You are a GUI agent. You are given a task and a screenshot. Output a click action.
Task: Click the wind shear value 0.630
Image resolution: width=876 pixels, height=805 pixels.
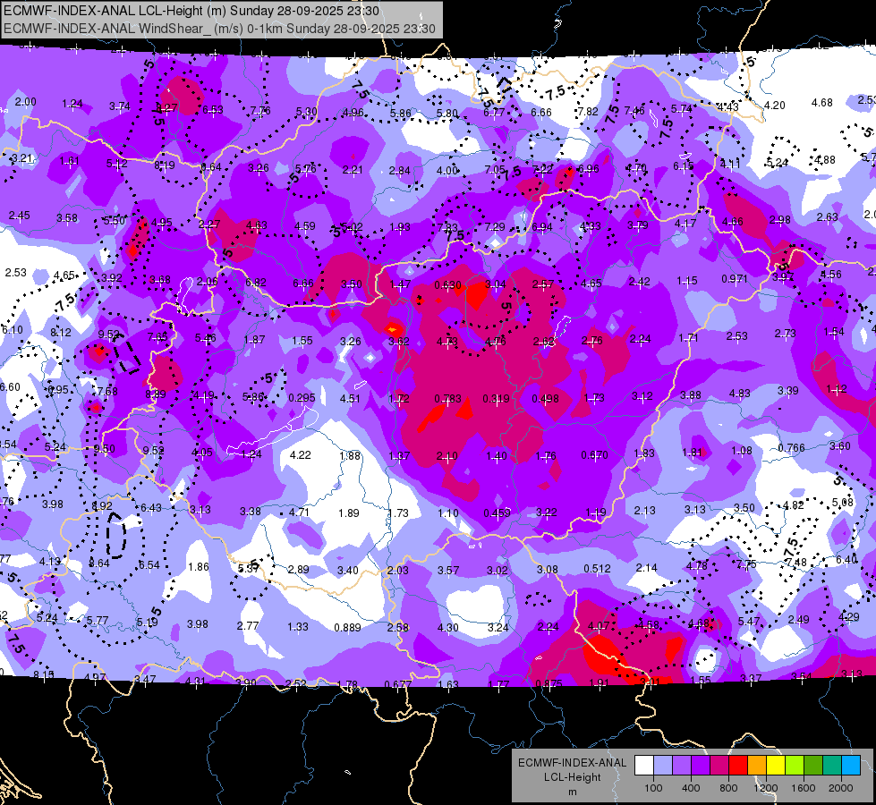(x=448, y=285)
